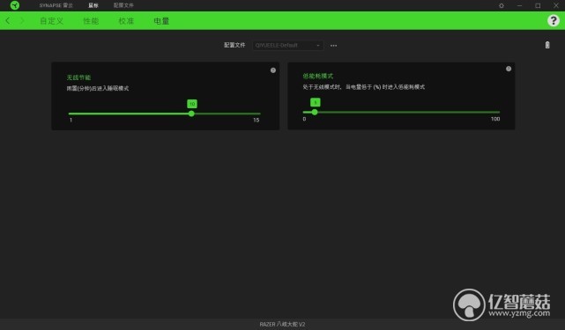Select the 自定义 tab
Screen dimensions: 565x330
tap(51, 21)
